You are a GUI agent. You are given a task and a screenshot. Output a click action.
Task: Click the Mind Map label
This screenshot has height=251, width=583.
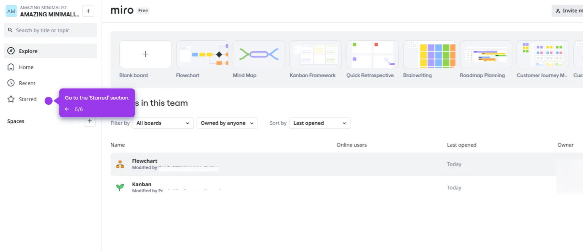click(244, 75)
